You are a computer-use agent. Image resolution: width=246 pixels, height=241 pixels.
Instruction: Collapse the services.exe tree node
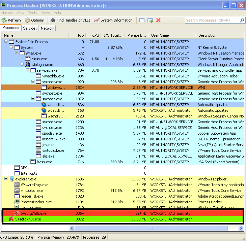pyautogui.click(x=27, y=70)
